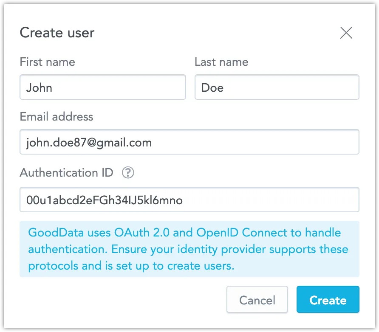Click the Last name label
379x332 pixels.
pyautogui.click(x=221, y=62)
